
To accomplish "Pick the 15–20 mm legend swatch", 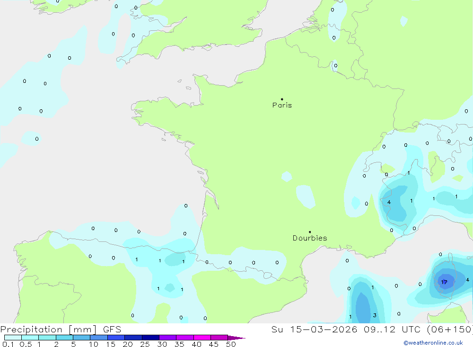I will (116, 338).
